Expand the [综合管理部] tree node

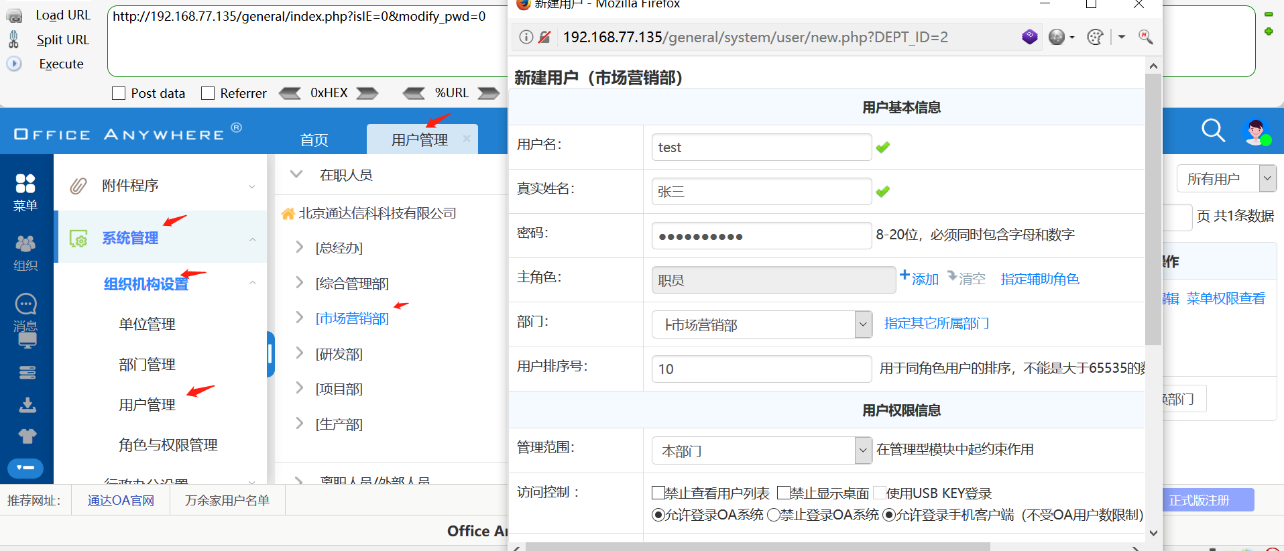(299, 283)
